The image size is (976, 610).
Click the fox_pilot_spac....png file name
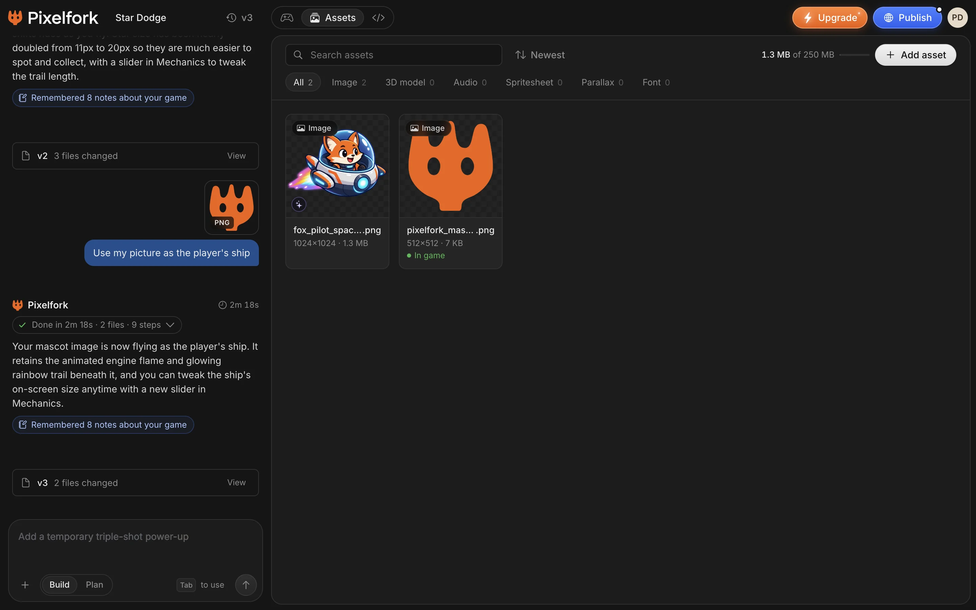point(337,230)
